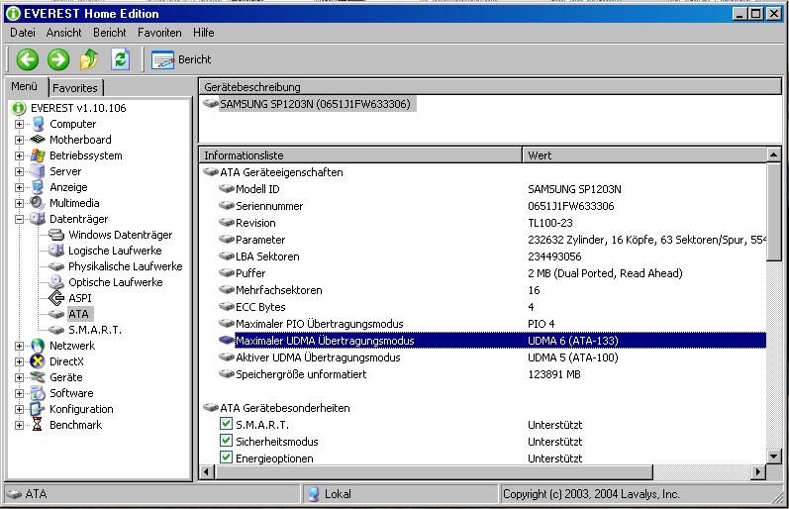Open the Datei menu

point(23,33)
